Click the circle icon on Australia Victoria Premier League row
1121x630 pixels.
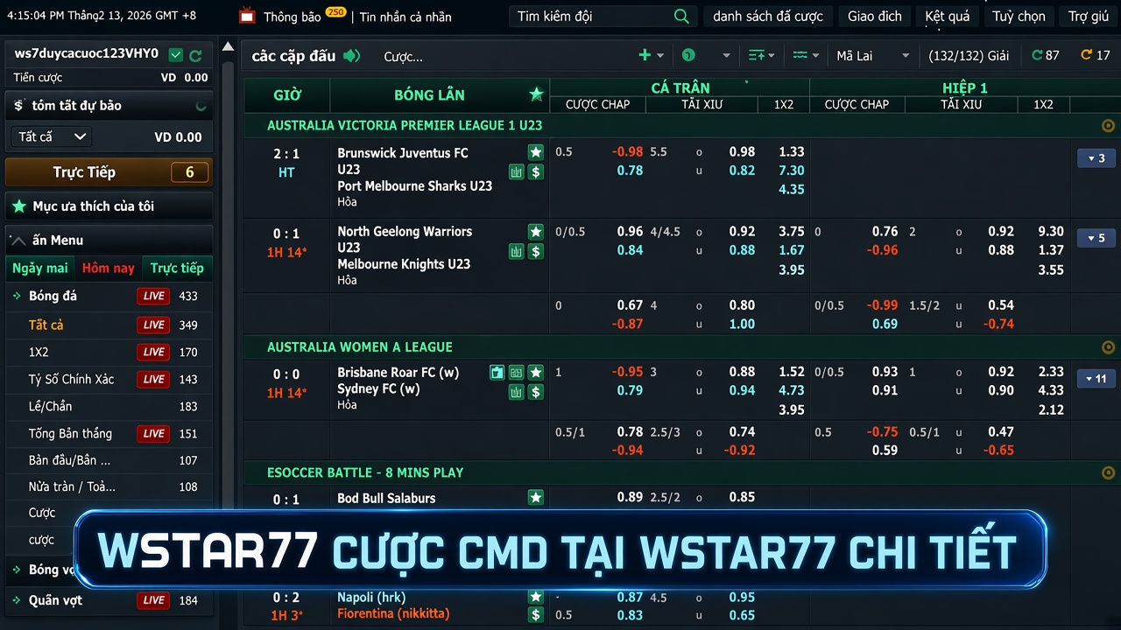(1108, 126)
